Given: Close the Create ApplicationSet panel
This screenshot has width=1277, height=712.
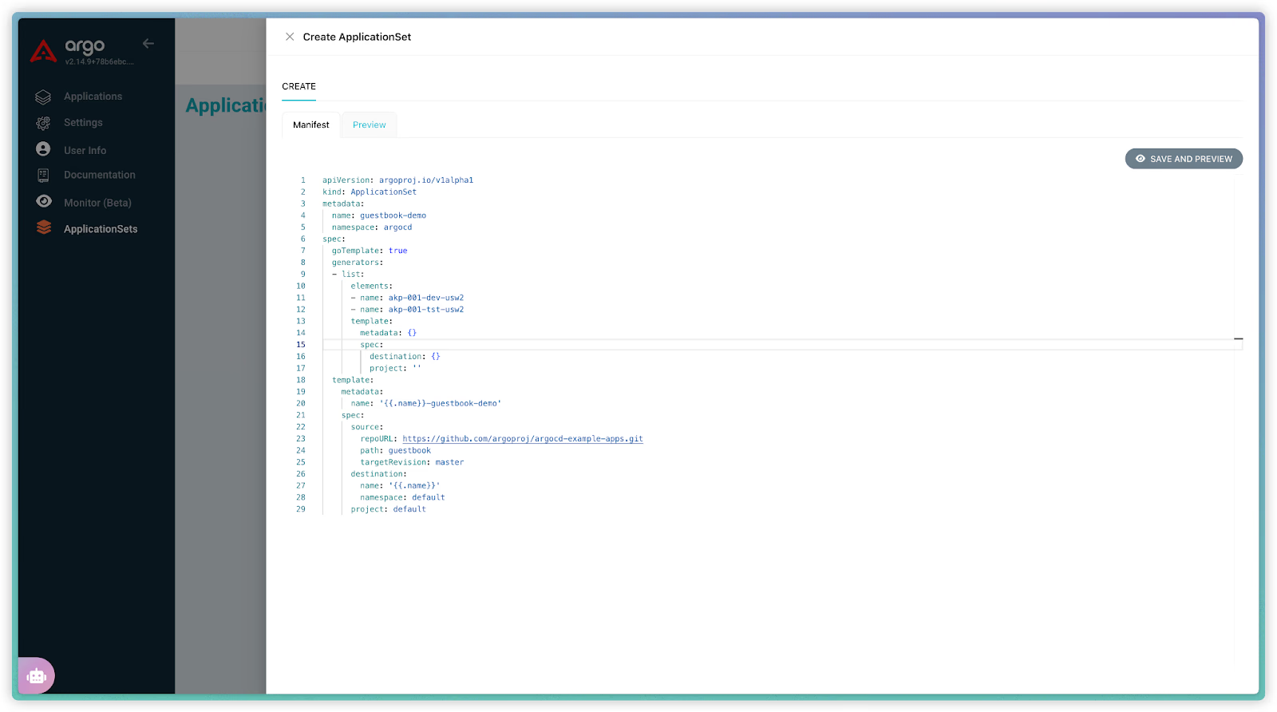Looking at the screenshot, I should [290, 37].
